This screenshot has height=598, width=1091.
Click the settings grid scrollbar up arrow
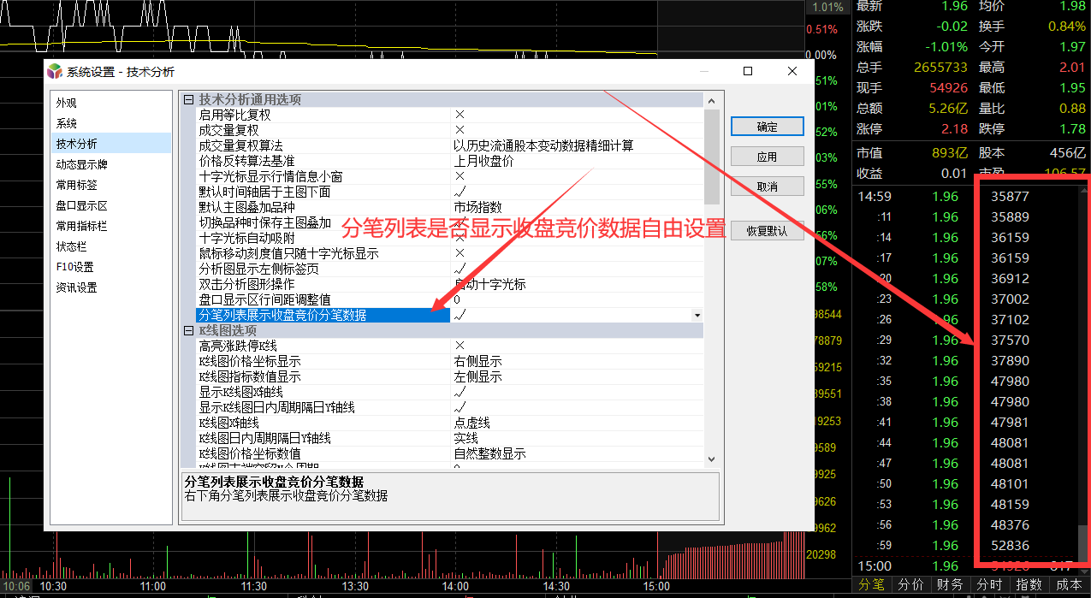[712, 100]
